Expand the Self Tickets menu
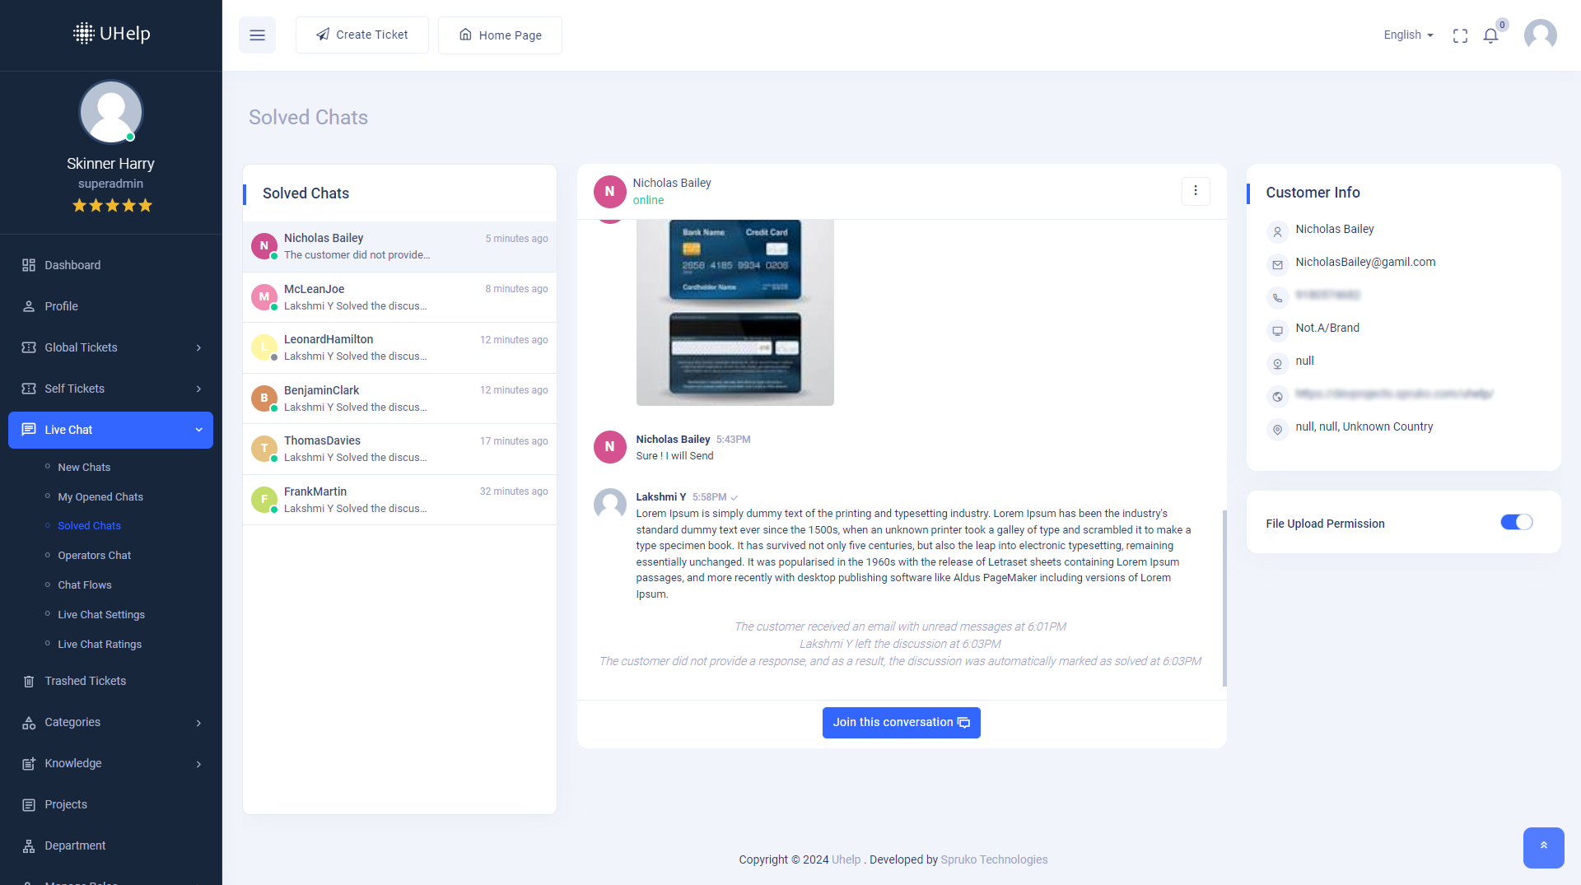Viewport: 1581px width, 885px height. pyautogui.click(x=110, y=389)
